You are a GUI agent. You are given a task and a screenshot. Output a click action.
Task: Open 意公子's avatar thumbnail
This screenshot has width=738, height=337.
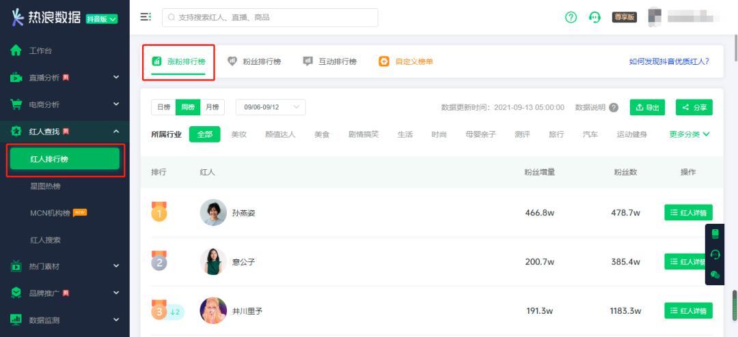(213, 261)
